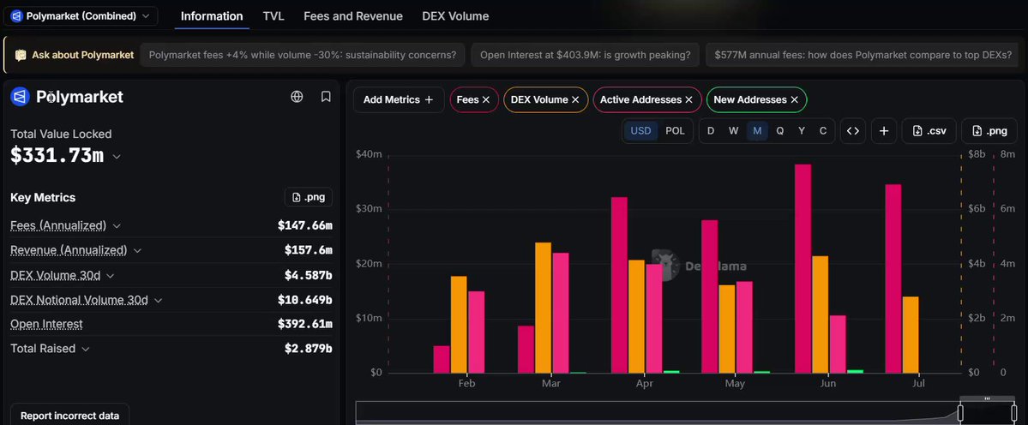1028x425 pixels.
Task: Remove the New Addresses metric chip
Action: pyautogui.click(x=794, y=100)
